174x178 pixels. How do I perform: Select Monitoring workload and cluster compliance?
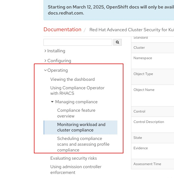pos(80,127)
